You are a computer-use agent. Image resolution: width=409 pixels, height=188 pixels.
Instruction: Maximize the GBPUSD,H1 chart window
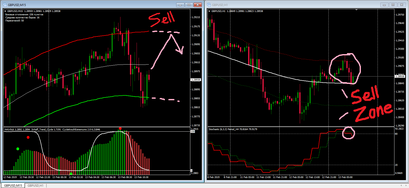[393, 5]
